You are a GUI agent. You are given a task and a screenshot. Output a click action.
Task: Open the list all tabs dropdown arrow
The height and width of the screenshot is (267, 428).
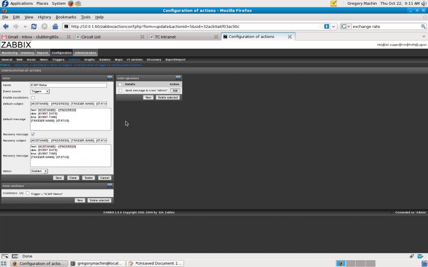(x=424, y=36)
